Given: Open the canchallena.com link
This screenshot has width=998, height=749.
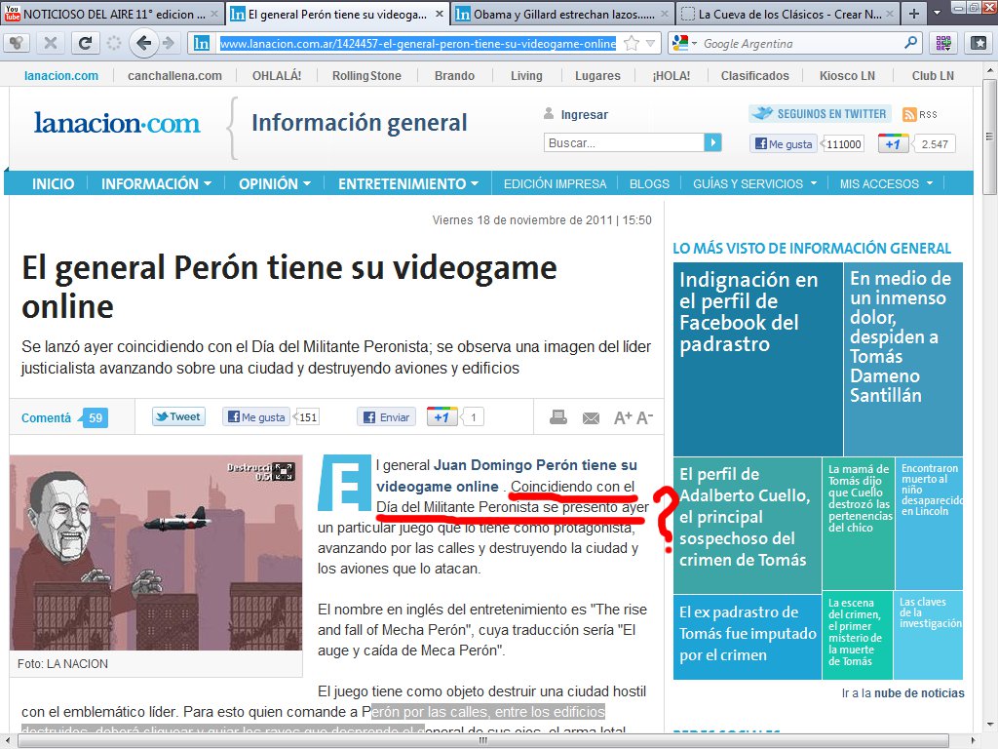Looking at the screenshot, I should [x=174, y=75].
